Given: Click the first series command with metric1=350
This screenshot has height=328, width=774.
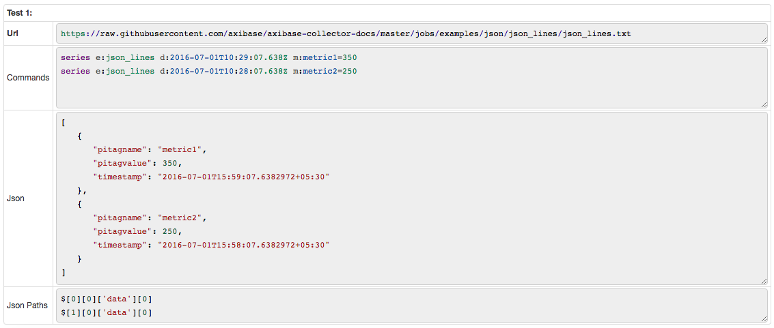Looking at the screenshot, I should coord(209,57).
